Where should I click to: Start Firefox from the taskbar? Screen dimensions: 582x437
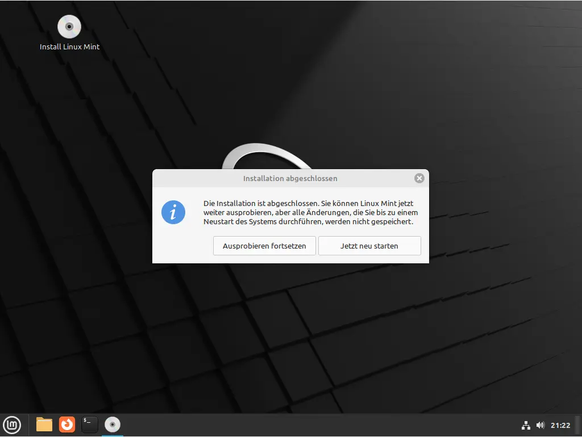click(66, 425)
